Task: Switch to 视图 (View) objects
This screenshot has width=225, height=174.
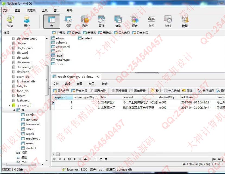Action: click(x=68, y=21)
